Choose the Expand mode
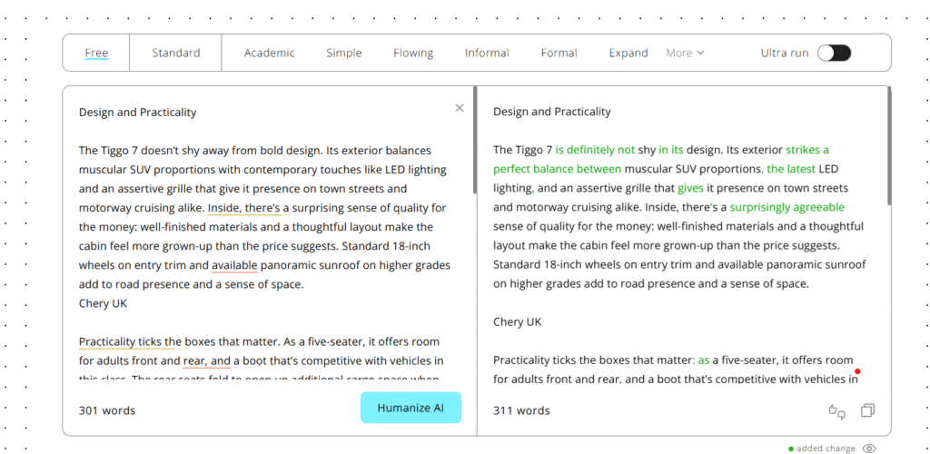This screenshot has height=454, width=930. [x=628, y=53]
